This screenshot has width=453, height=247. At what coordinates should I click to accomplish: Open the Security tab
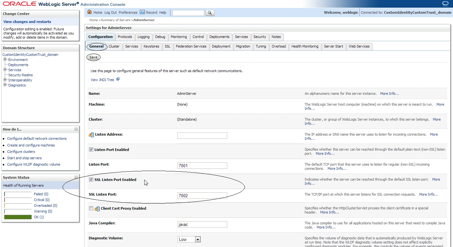[x=260, y=37]
